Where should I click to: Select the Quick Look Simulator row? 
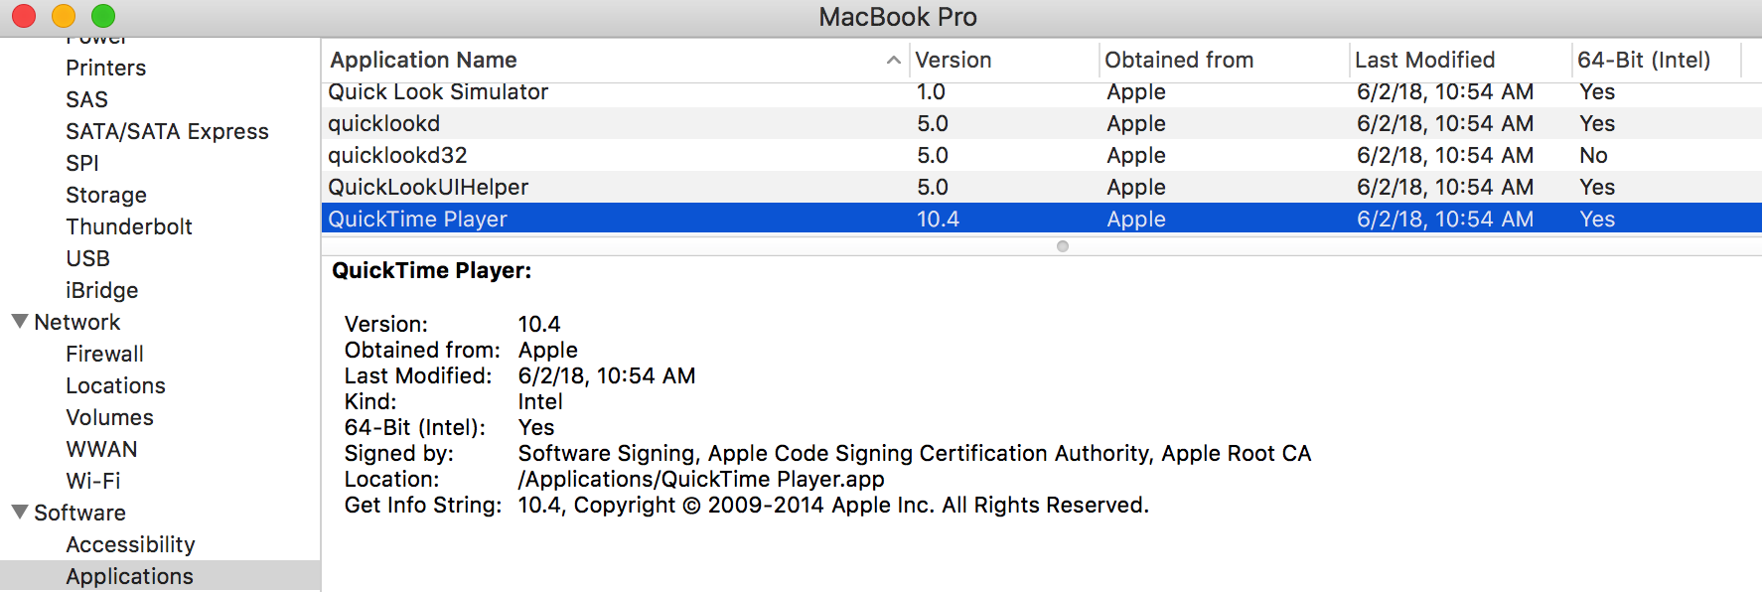pos(1041,92)
